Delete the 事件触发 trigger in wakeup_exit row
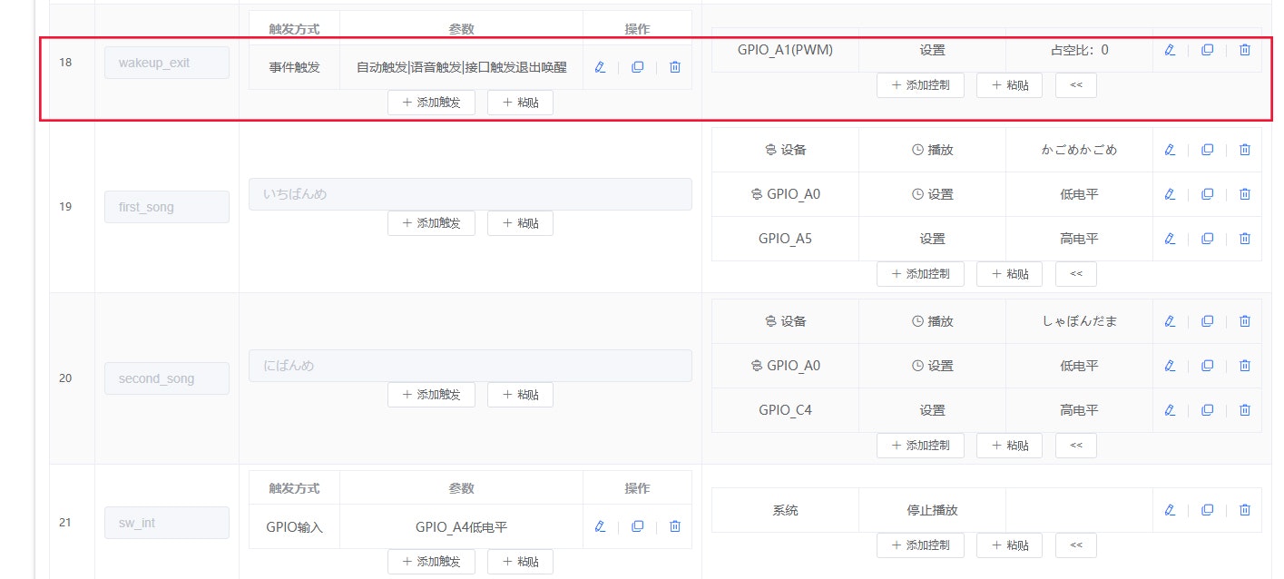This screenshot has width=1284, height=579. click(x=674, y=67)
